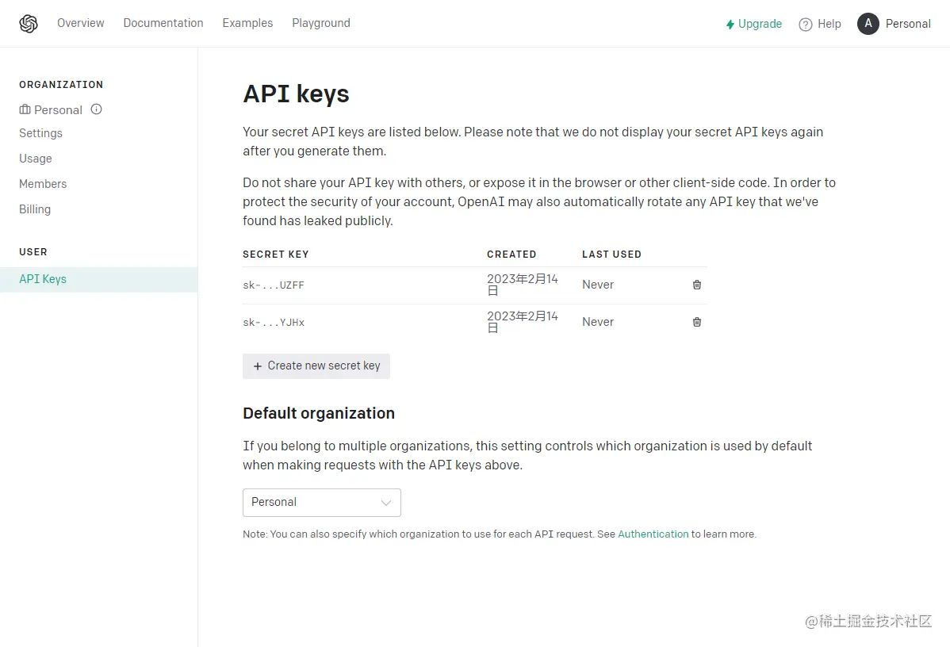
Task: Open Billing in the sidebar
Action: [x=35, y=209]
